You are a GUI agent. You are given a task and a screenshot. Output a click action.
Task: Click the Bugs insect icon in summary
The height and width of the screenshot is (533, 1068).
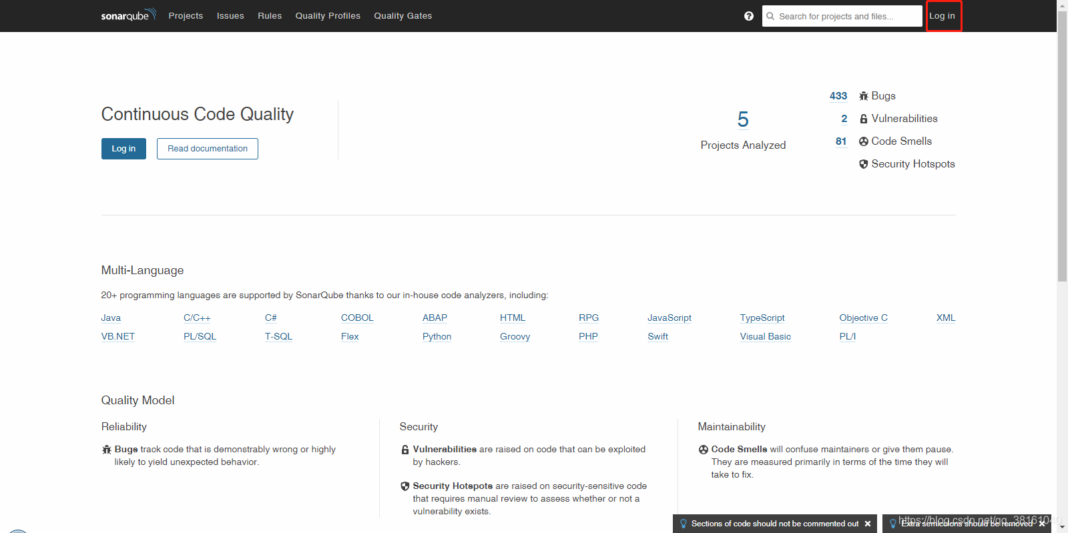click(864, 96)
